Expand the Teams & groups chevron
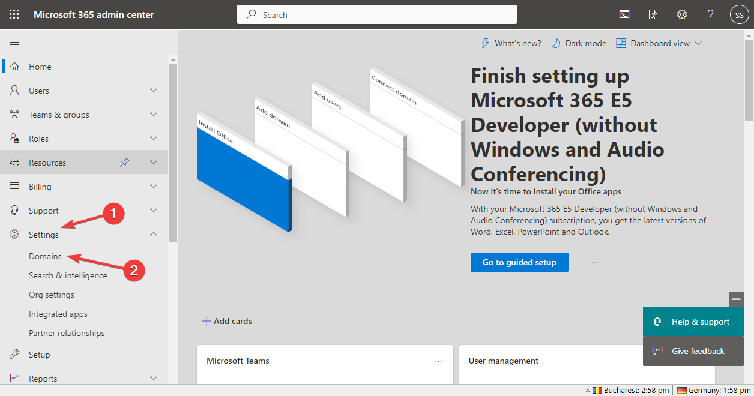The height and width of the screenshot is (396, 754). 154,115
